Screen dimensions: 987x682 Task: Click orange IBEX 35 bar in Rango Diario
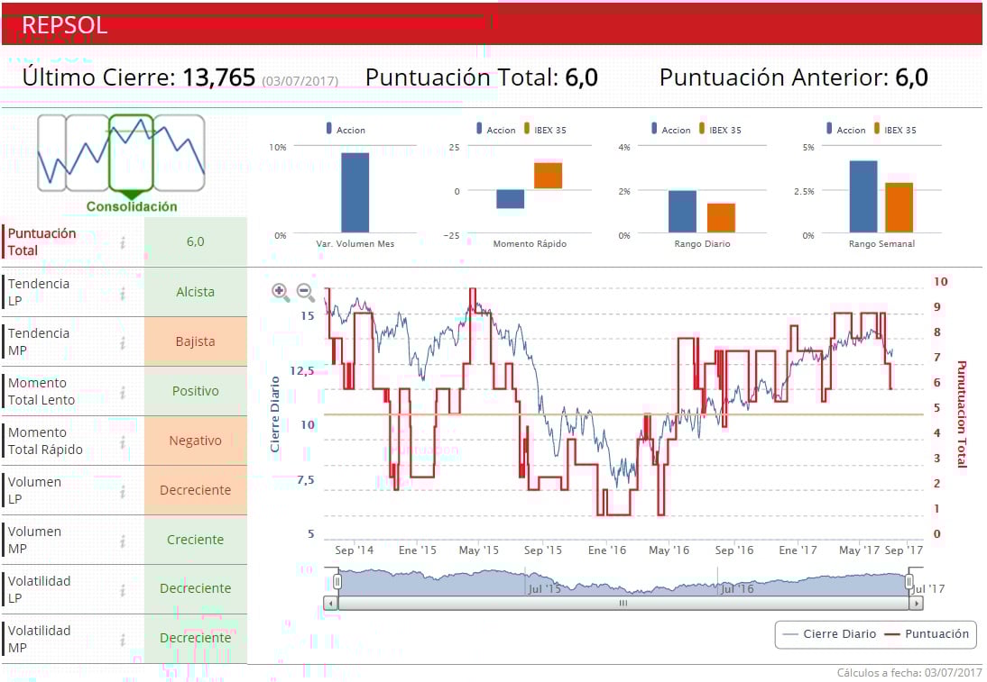click(x=722, y=218)
